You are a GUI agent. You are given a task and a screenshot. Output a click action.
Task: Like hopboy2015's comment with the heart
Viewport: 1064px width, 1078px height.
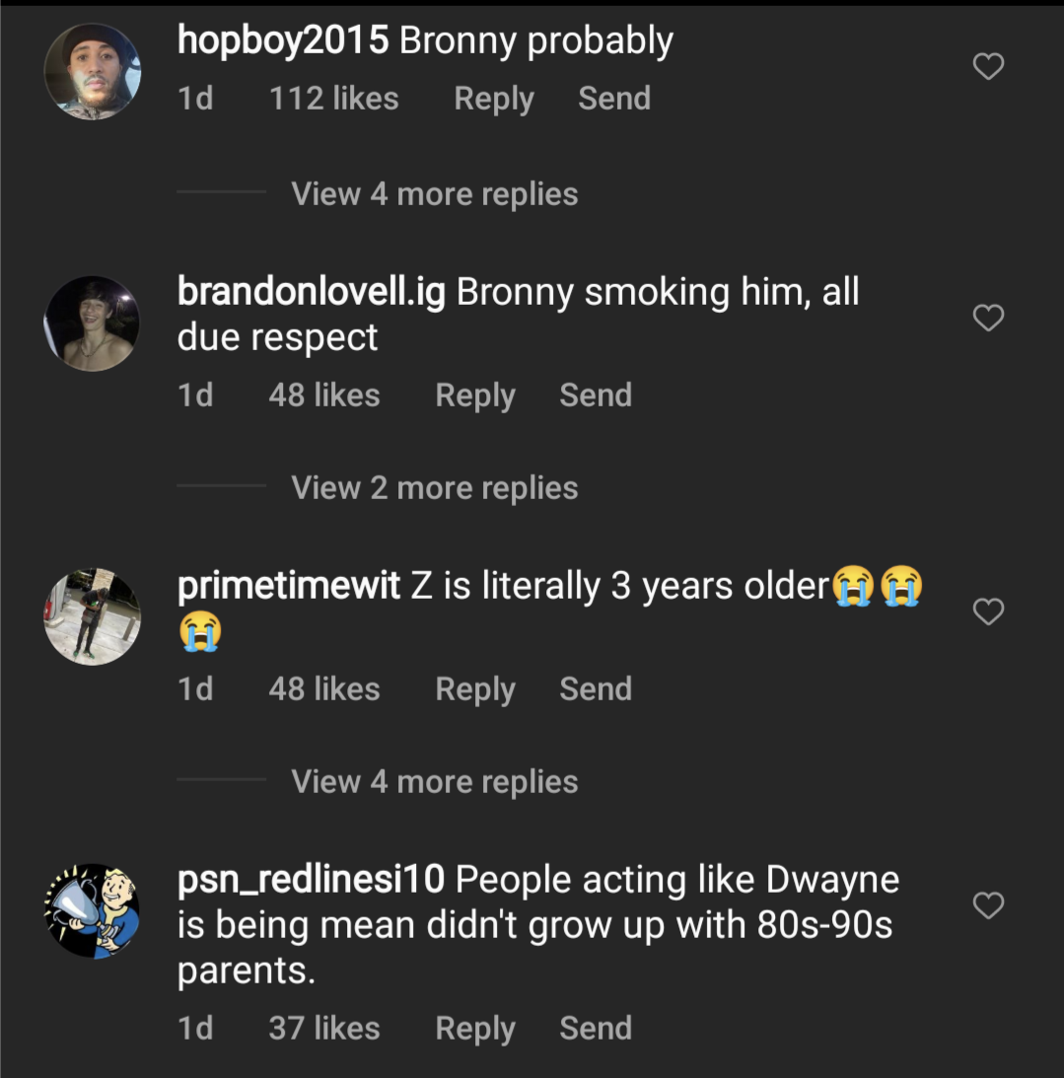point(988,67)
